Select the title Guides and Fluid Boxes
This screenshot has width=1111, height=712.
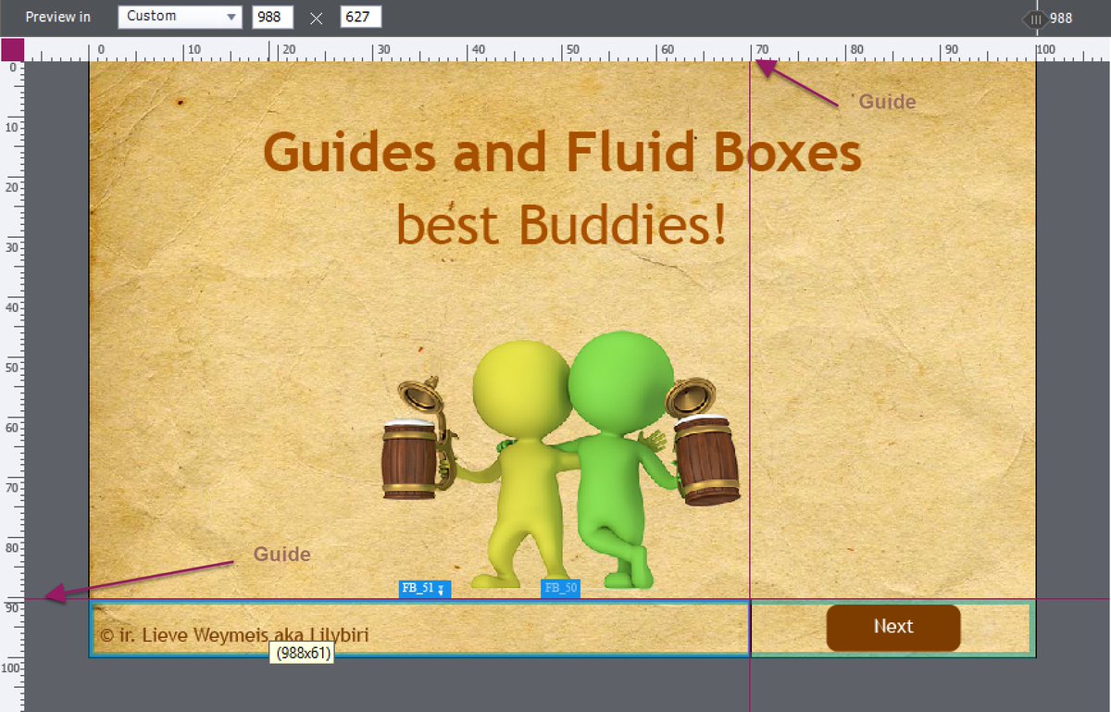click(x=563, y=153)
